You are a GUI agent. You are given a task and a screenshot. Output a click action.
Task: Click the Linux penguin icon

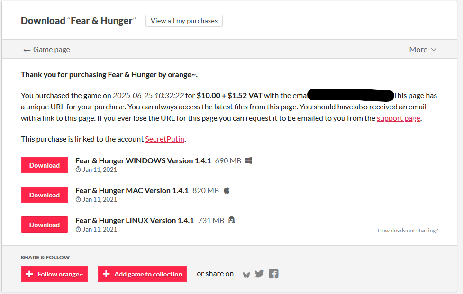232,220
